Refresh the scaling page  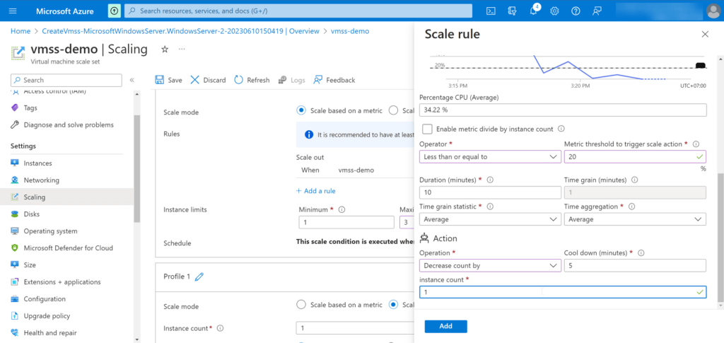coord(252,80)
